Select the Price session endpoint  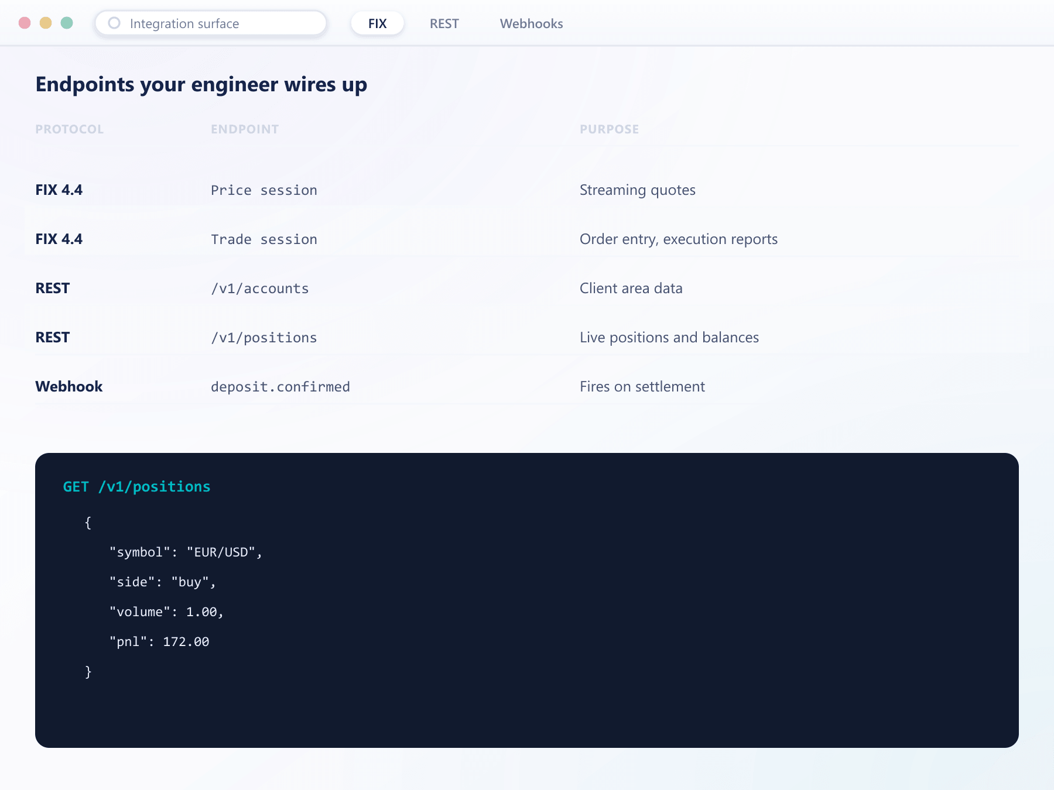(264, 190)
